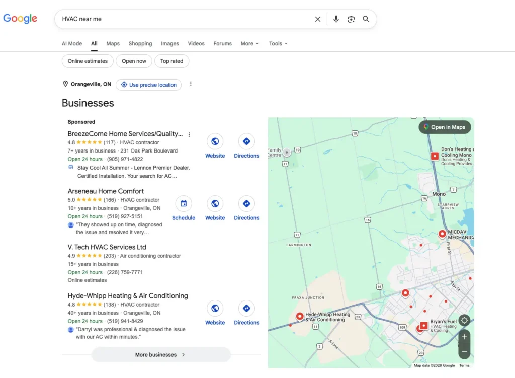Toggle the Online estimates filter chip
The image size is (515, 378).
(88, 61)
